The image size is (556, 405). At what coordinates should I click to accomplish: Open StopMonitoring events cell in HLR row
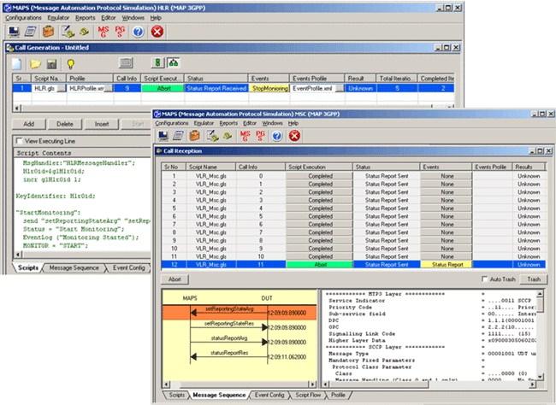[269, 88]
